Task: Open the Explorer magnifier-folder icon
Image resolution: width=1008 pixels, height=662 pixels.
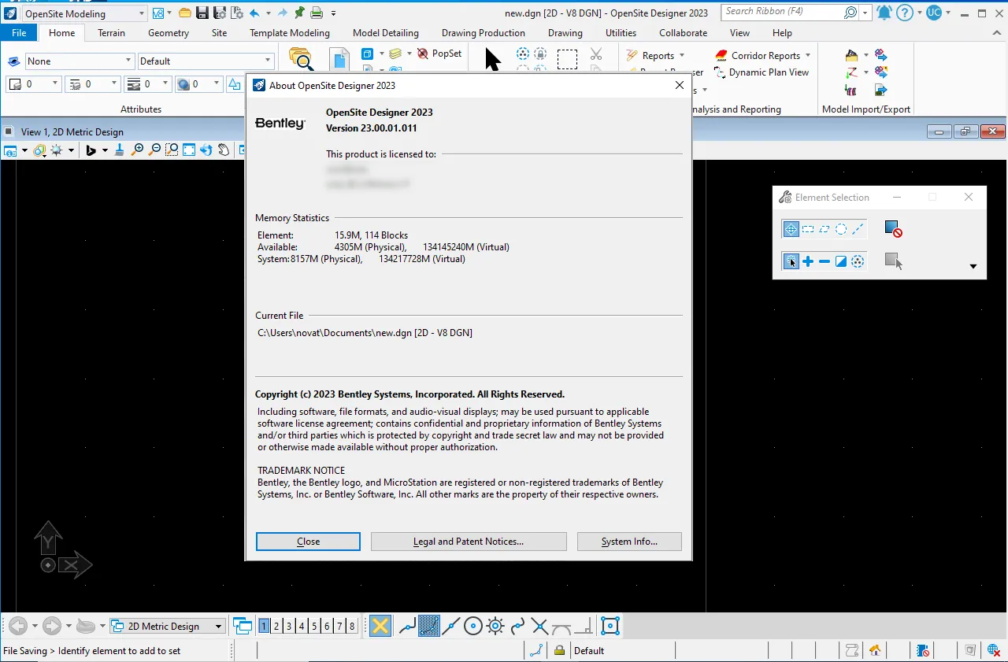Action: (x=301, y=59)
